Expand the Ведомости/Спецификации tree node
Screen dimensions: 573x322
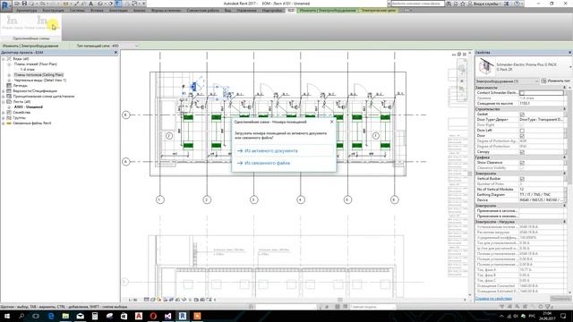coord(4,91)
